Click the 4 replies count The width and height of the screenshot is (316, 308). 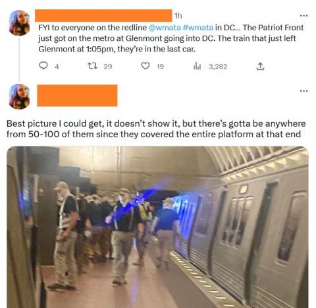(57, 67)
